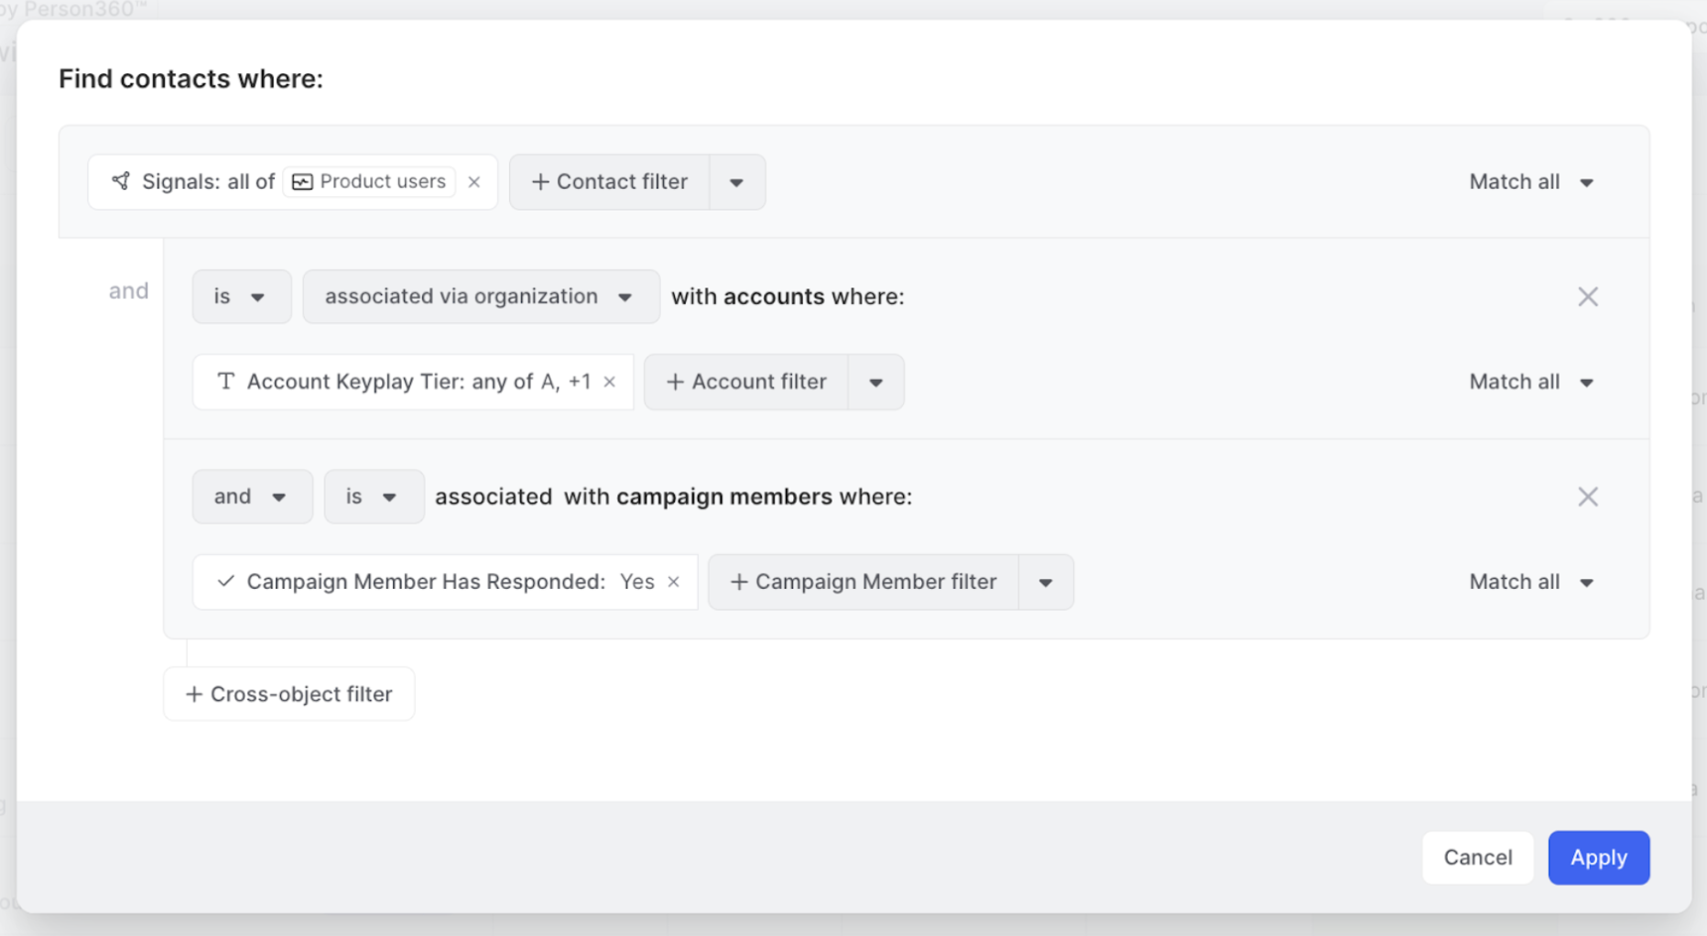Apply the contact filters

point(1598,857)
